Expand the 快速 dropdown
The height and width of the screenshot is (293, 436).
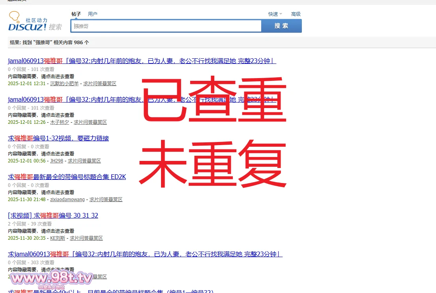(275, 14)
